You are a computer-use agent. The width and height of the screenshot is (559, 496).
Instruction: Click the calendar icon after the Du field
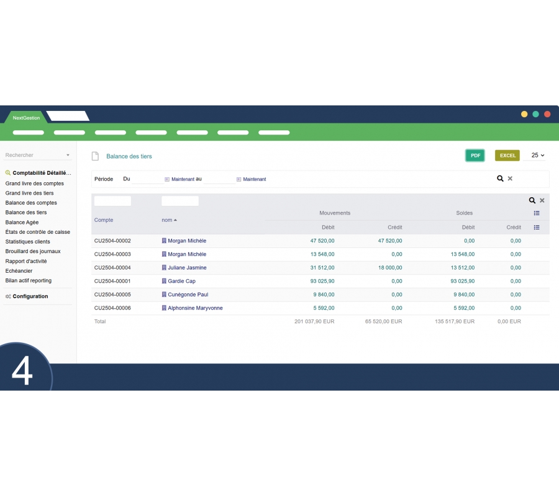point(167,179)
